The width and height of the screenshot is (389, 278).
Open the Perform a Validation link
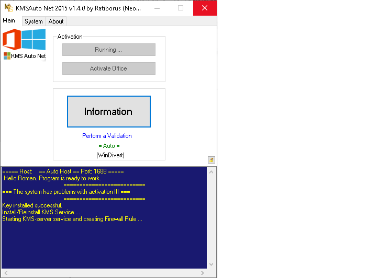107,136
